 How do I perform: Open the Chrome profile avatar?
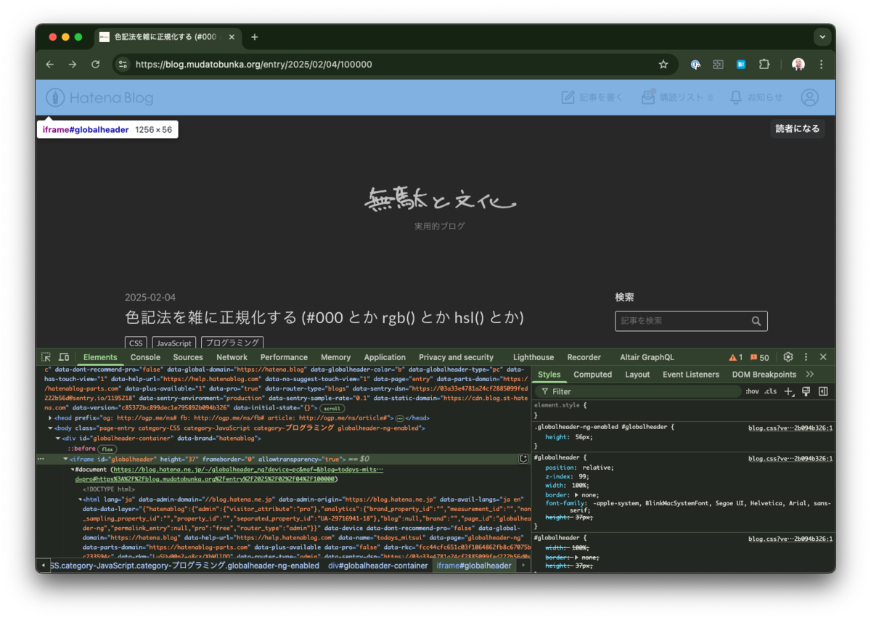click(798, 65)
